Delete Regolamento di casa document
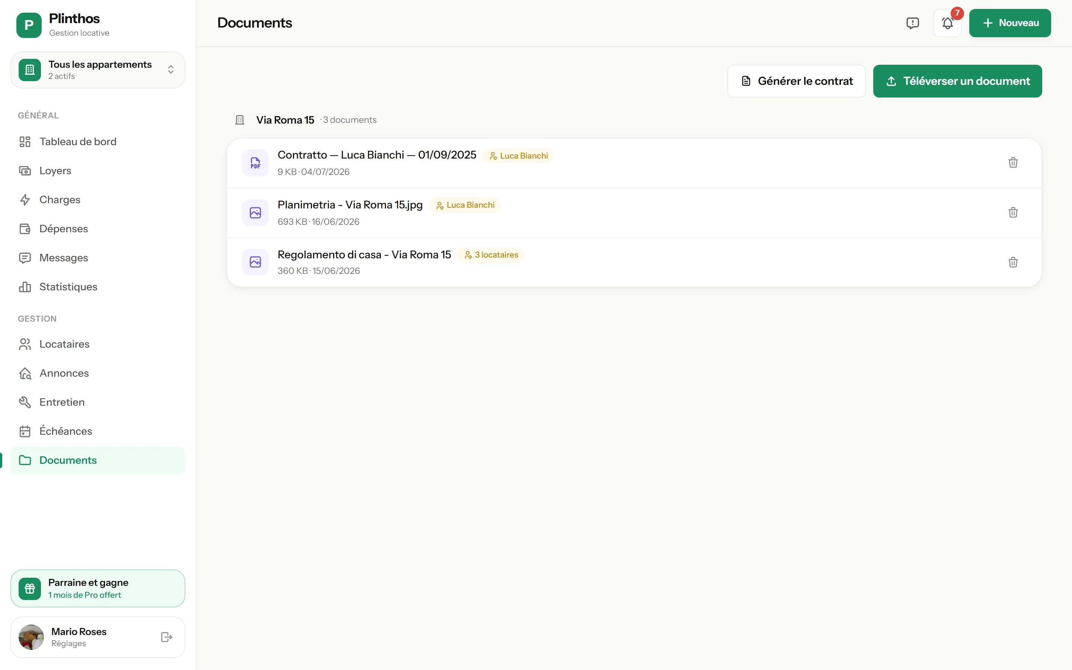The height and width of the screenshot is (670, 1072). [1013, 262]
